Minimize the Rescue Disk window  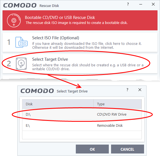[x=141, y=4]
